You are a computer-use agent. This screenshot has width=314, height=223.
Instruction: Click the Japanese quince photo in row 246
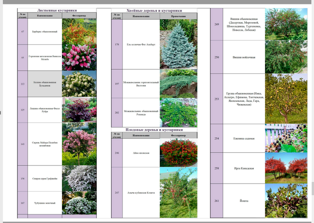coord(179,153)
